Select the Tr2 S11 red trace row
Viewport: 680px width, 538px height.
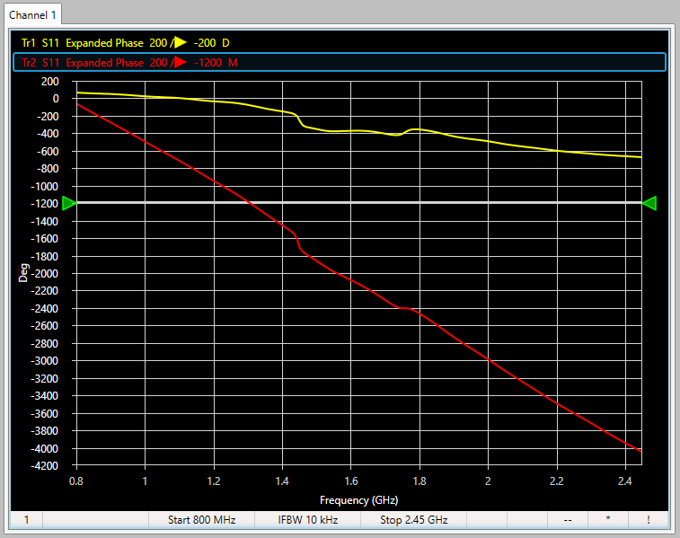tap(126, 63)
